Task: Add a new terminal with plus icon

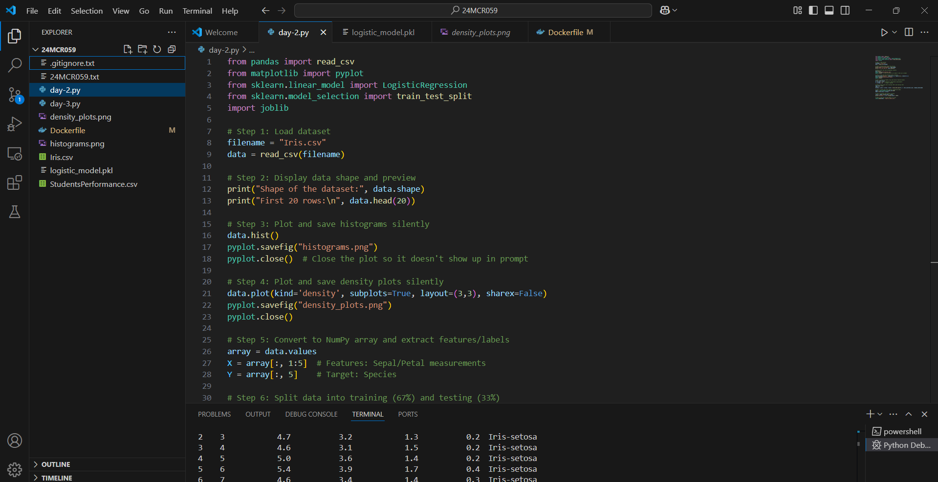Action: pos(870,414)
